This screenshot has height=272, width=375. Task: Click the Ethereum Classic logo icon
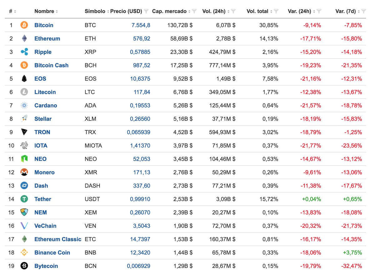(x=24, y=239)
